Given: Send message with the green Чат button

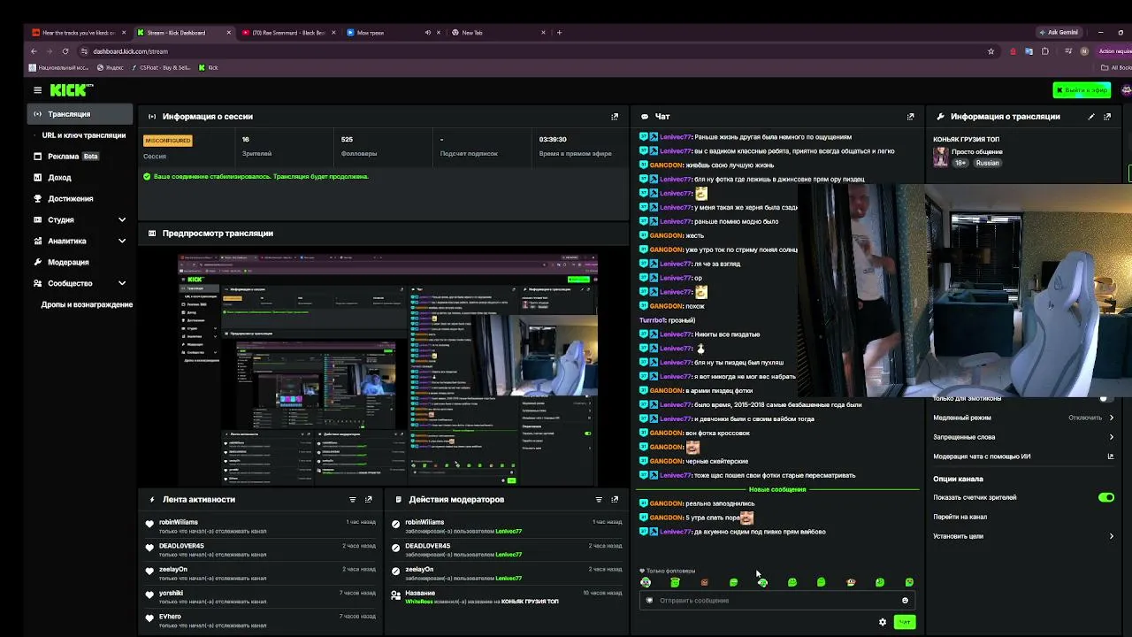Looking at the screenshot, I should coord(904,622).
